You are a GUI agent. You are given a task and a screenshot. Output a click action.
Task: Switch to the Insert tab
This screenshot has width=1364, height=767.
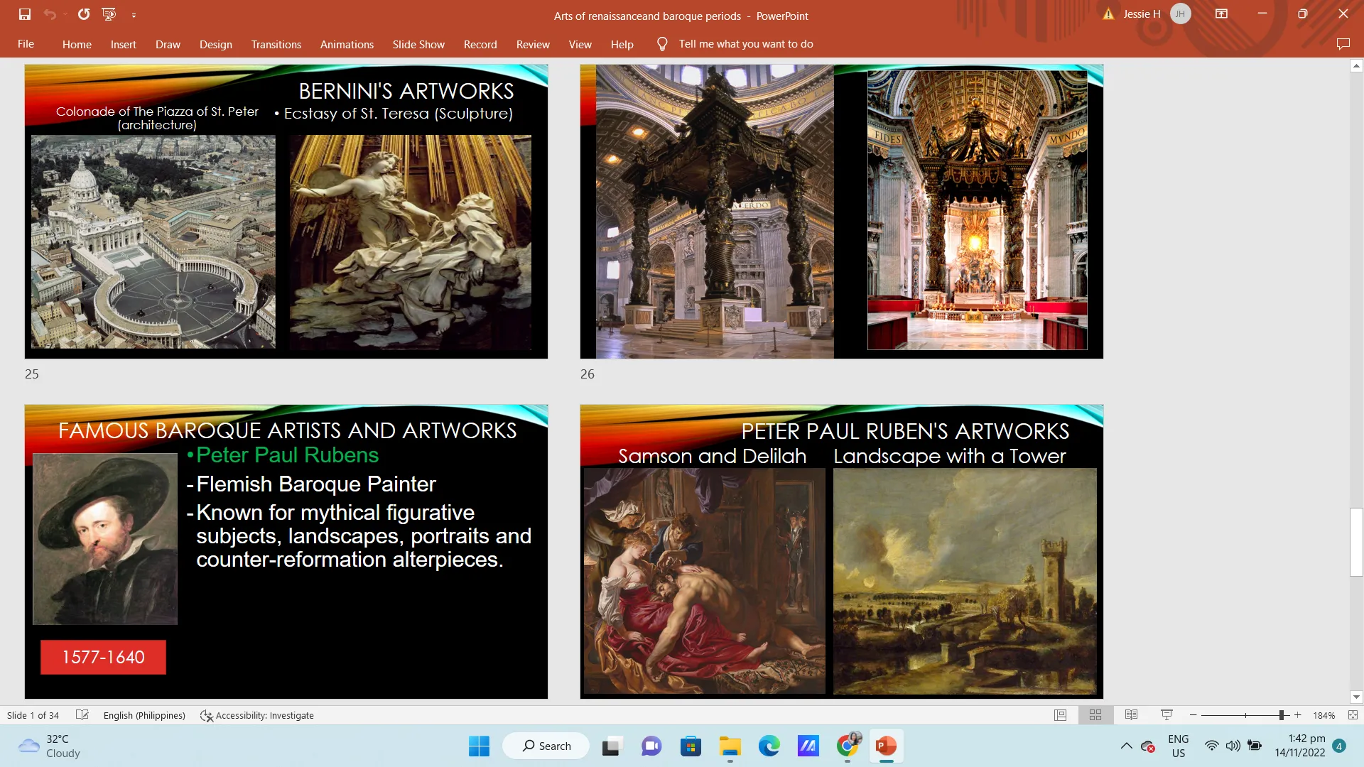[124, 44]
